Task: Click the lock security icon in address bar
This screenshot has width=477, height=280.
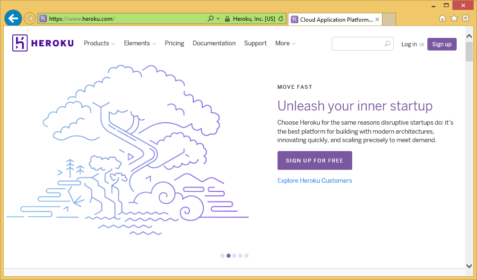Action: click(x=227, y=19)
